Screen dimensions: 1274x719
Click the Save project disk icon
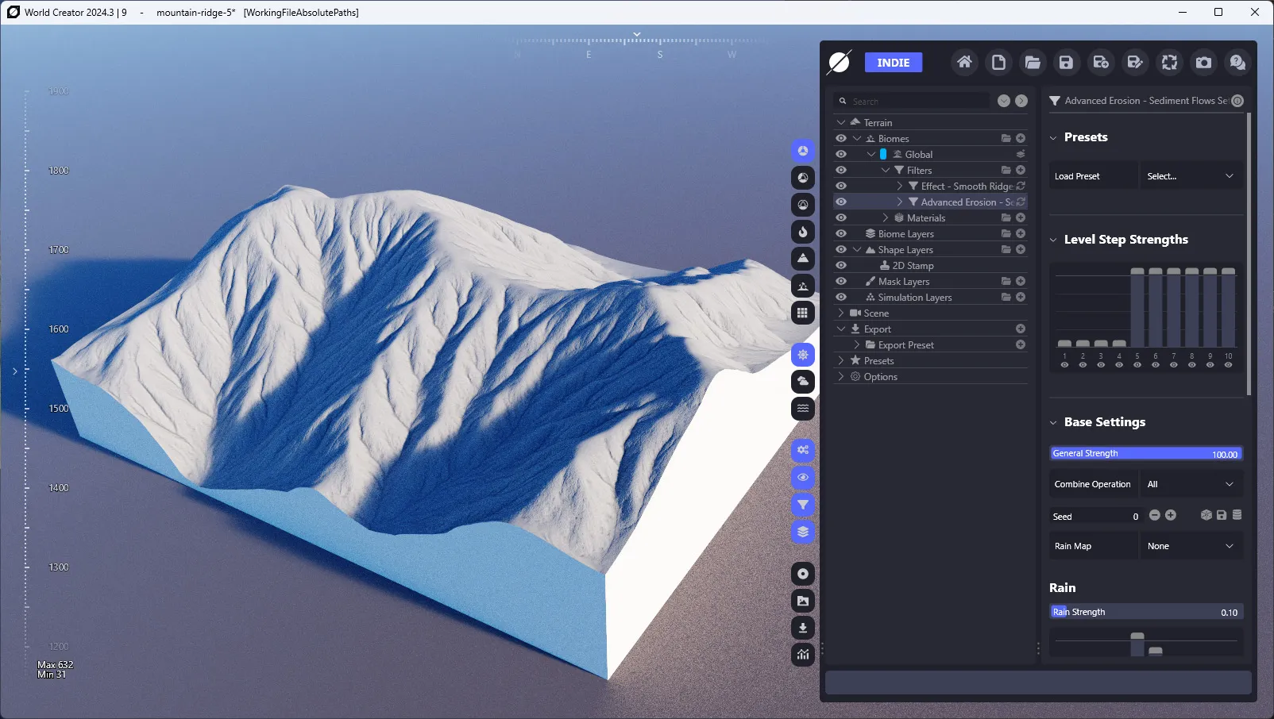click(x=1067, y=62)
